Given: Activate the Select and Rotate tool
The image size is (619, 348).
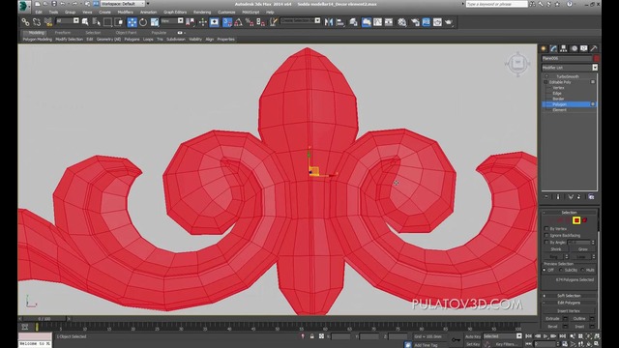Looking at the screenshot, I should click(x=143, y=22).
